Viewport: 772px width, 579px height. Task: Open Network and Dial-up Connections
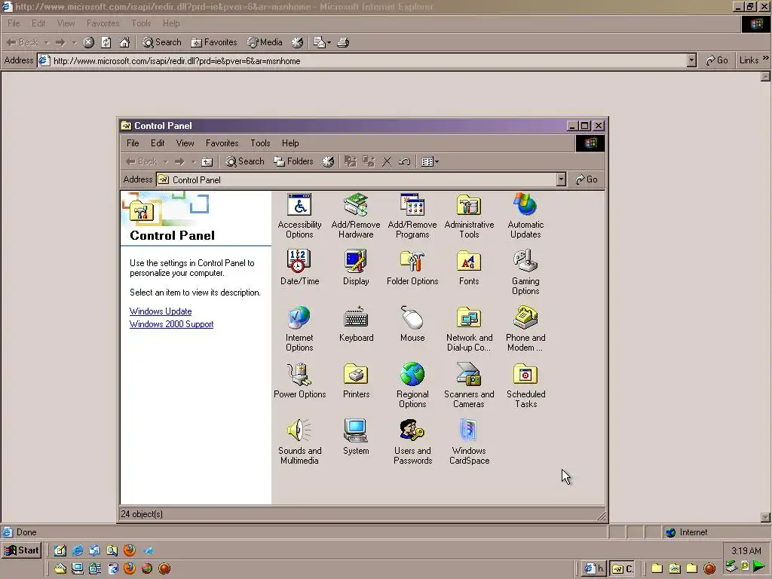[469, 329]
